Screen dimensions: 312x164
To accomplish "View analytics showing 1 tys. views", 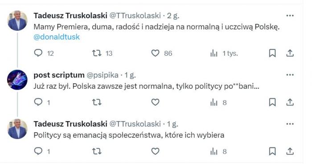I will 214,53.
